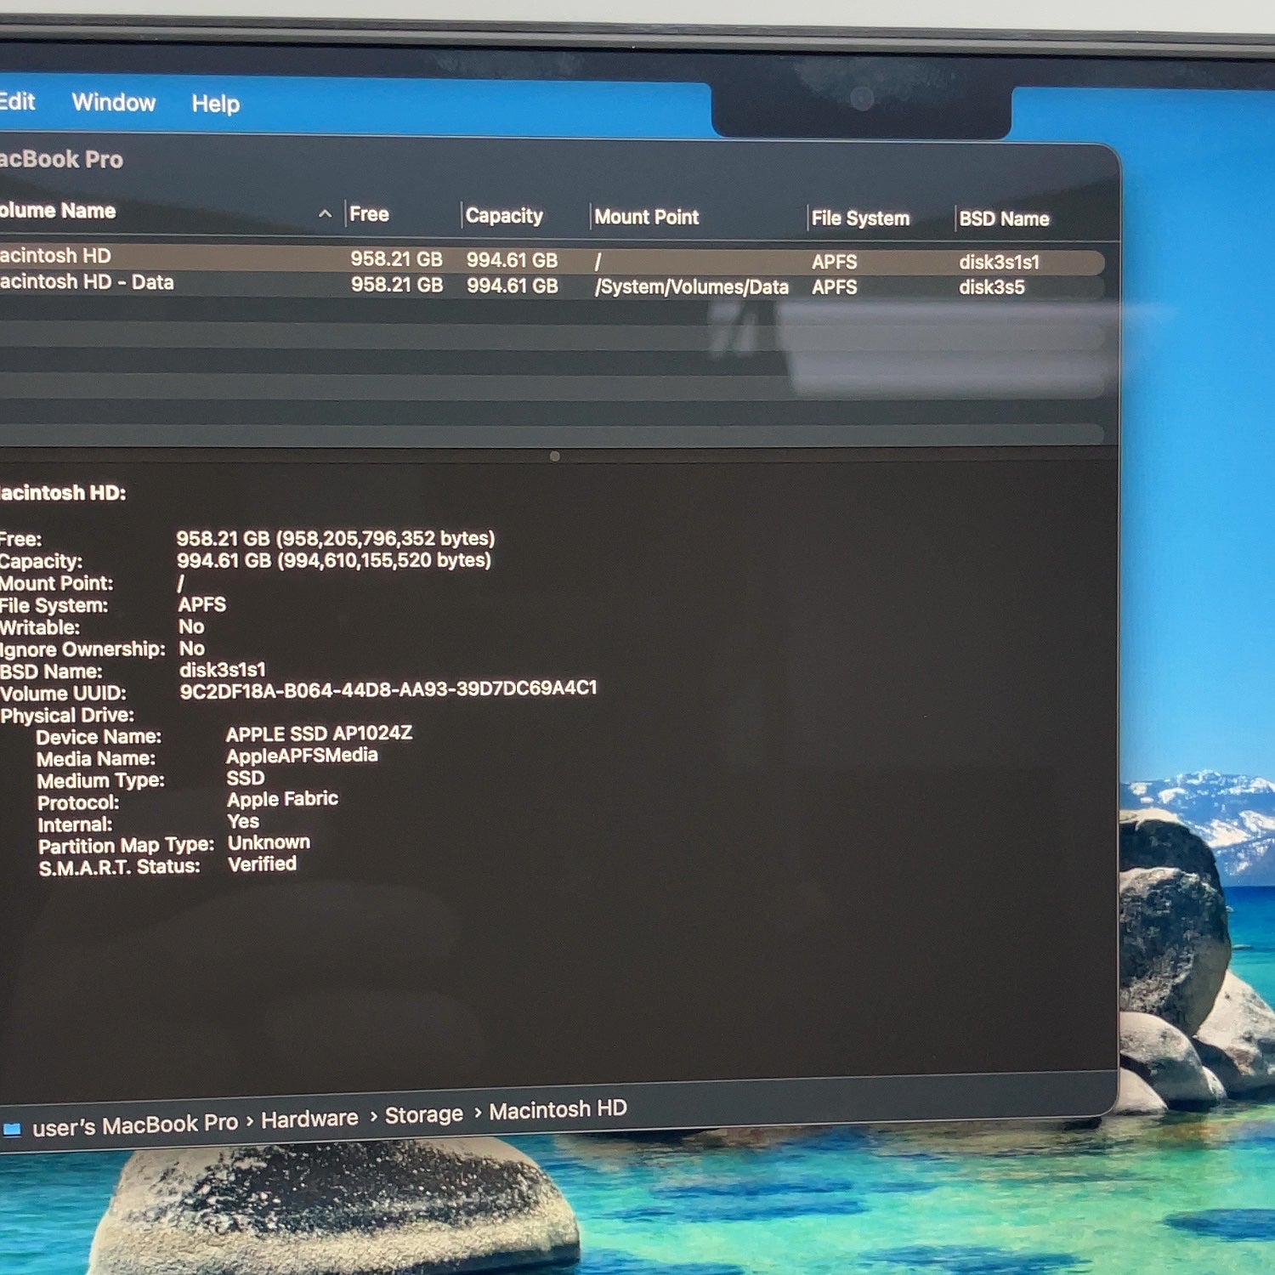Open the Edit menu
This screenshot has width=1275, height=1275.
click(x=17, y=102)
